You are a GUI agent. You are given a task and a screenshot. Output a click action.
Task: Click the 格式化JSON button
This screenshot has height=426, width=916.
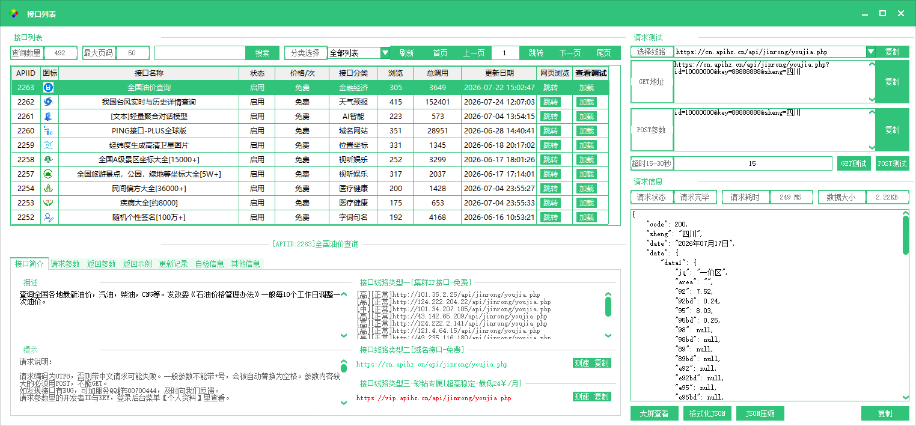point(707,413)
